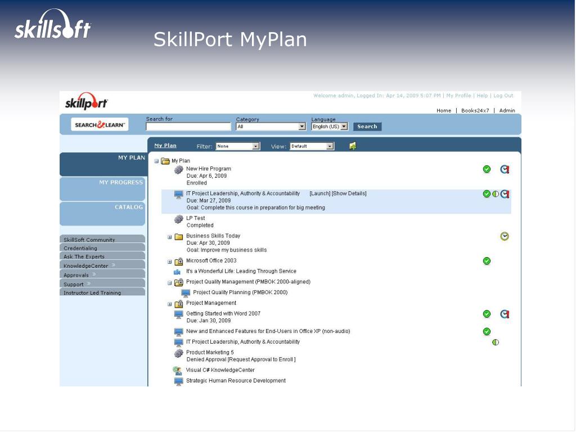Collapse the Project Quality Management folder
Viewport: 576px width, 432px height.
tap(170, 283)
